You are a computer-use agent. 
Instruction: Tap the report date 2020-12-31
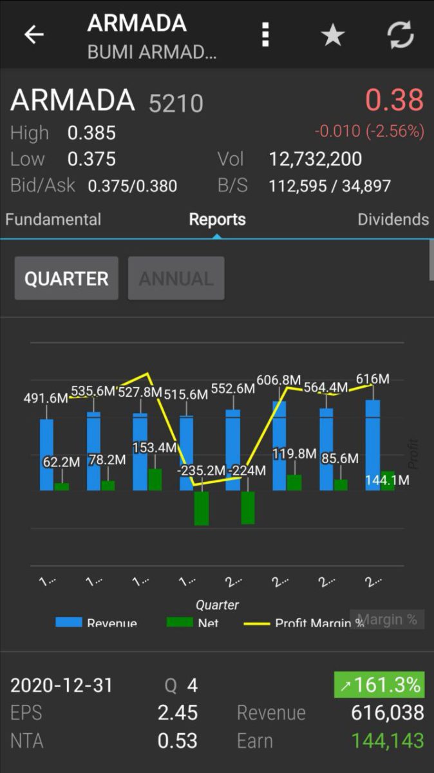[x=61, y=685]
